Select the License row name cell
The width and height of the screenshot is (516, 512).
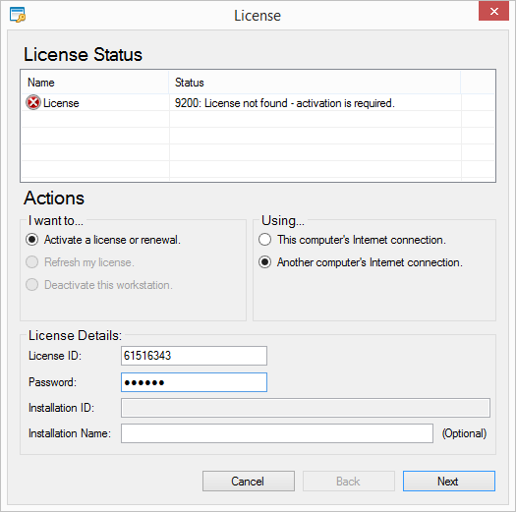pos(95,103)
